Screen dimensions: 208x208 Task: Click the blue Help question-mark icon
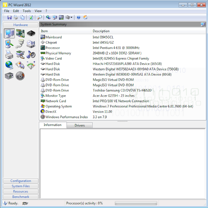(79, 17)
